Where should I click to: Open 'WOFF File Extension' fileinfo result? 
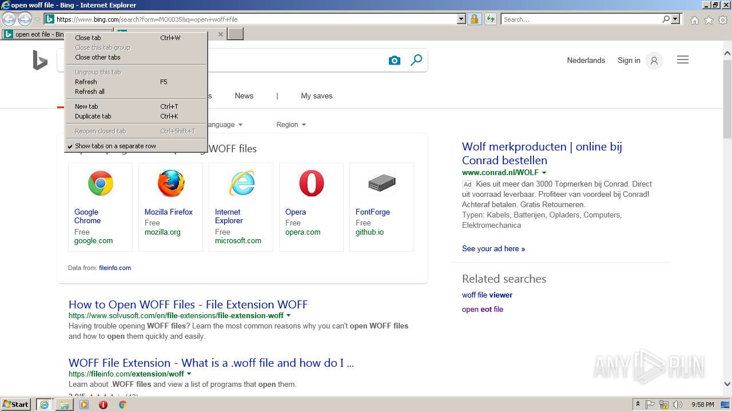[x=211, y=363]
